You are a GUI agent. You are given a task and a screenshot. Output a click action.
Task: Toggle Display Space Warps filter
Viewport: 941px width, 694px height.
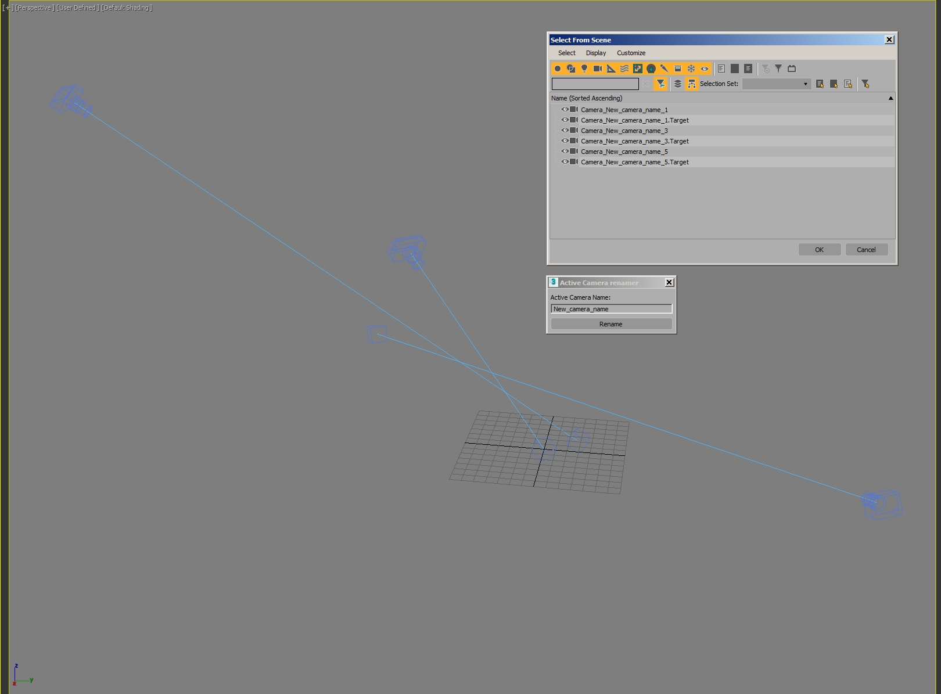tap(624, 69)
